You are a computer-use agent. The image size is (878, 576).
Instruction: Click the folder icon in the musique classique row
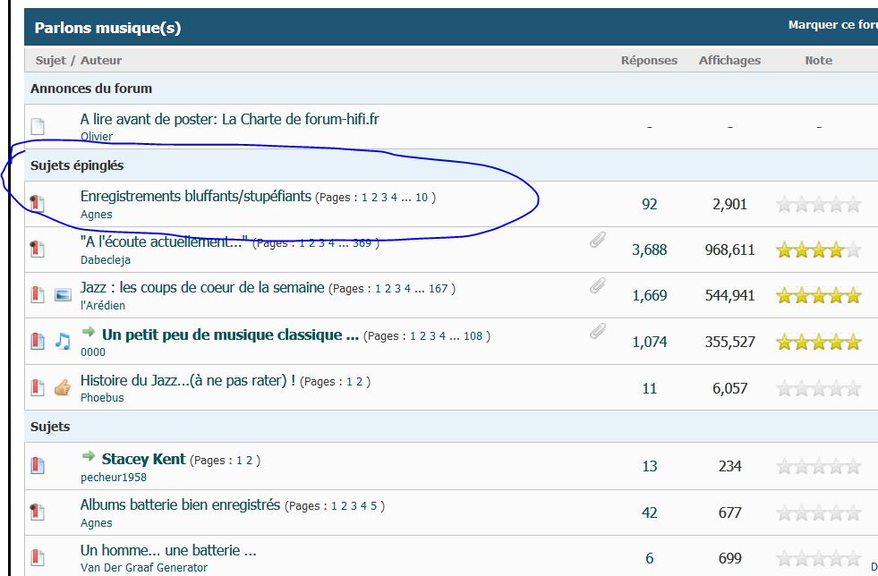(37, 341)
